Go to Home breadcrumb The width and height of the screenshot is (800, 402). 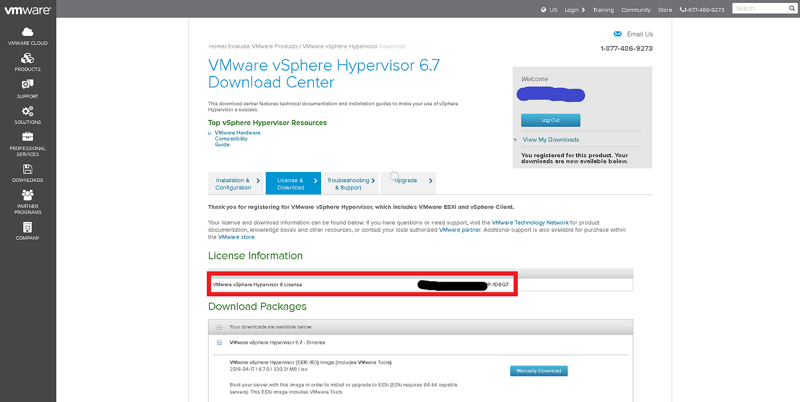pos(217,46)
